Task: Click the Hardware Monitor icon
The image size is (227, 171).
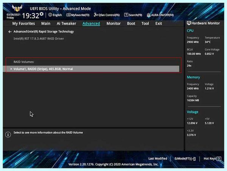Action: (x=189, y=23)
